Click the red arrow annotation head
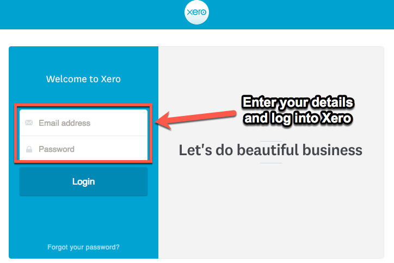 click(163, 121)
